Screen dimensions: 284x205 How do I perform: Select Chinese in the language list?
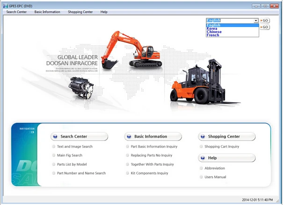(233, 32)
